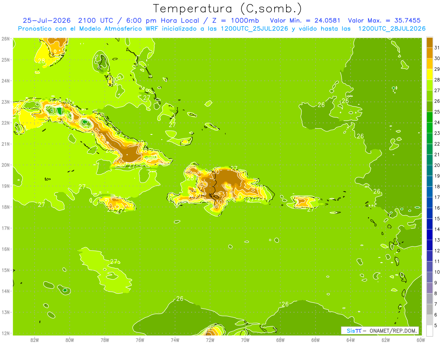Click the SisTT ONAMET/REP.DOM. logo box
Image resolution: width=447 pixels, height=345 pixels.
[x=380, y=330]
